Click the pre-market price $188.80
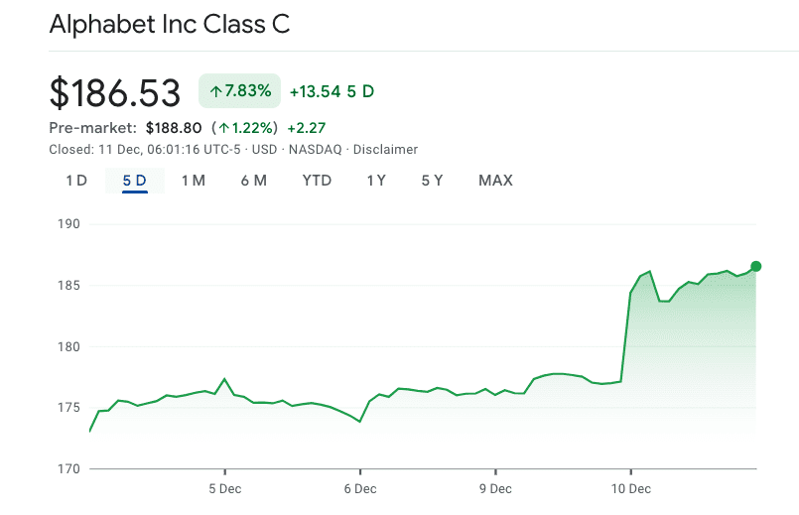 [x=174, y=128]
